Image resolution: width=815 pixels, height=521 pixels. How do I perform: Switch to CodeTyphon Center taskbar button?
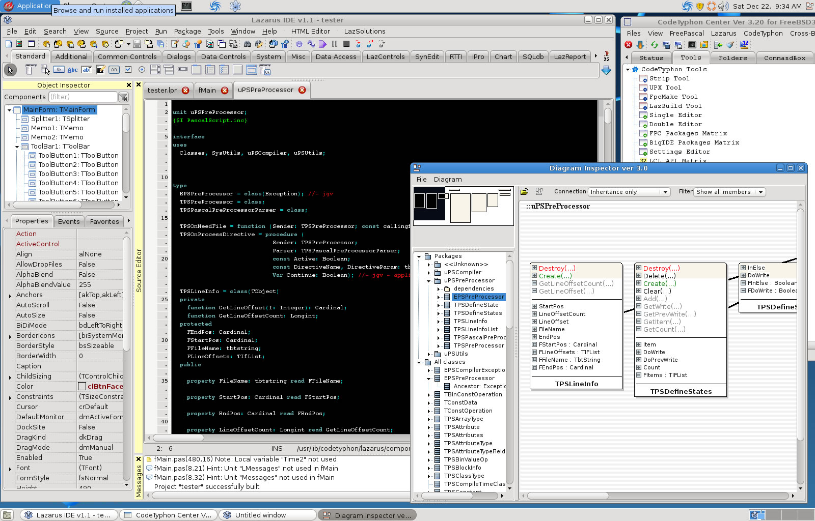[x=168, y=515]
